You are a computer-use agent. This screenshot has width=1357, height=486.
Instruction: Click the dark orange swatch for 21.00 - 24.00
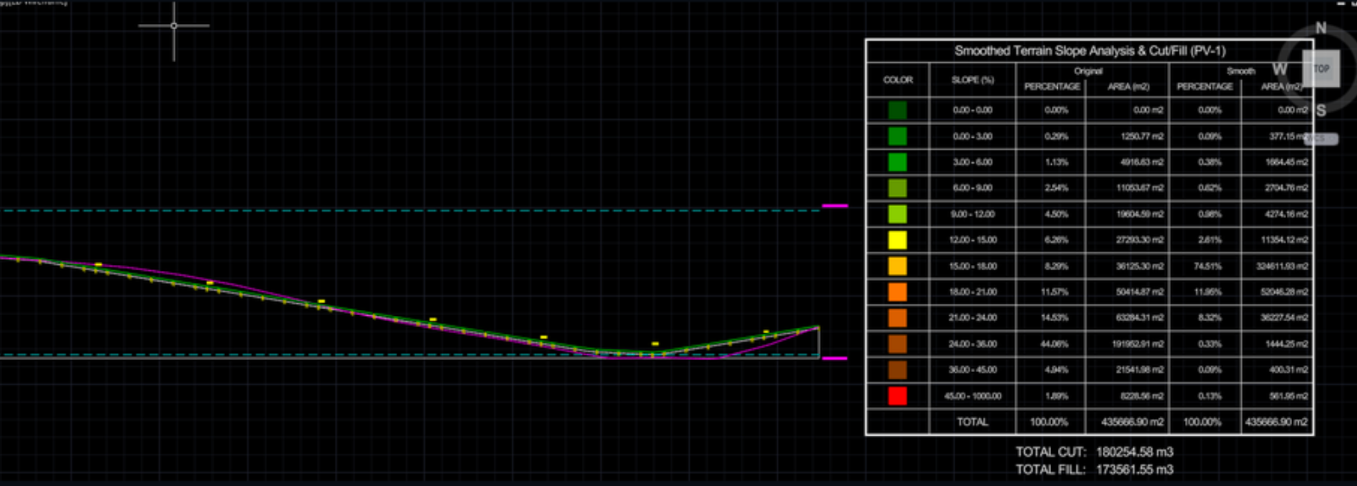click(898, 318)
